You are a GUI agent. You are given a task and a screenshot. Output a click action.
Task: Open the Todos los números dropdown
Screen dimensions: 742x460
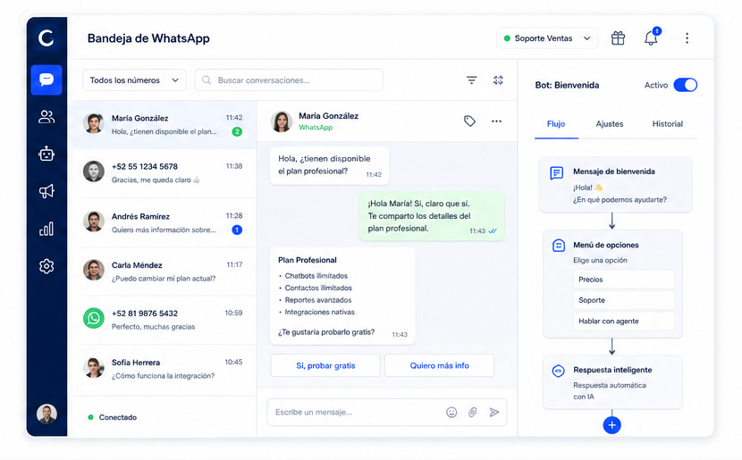[134, 79]
